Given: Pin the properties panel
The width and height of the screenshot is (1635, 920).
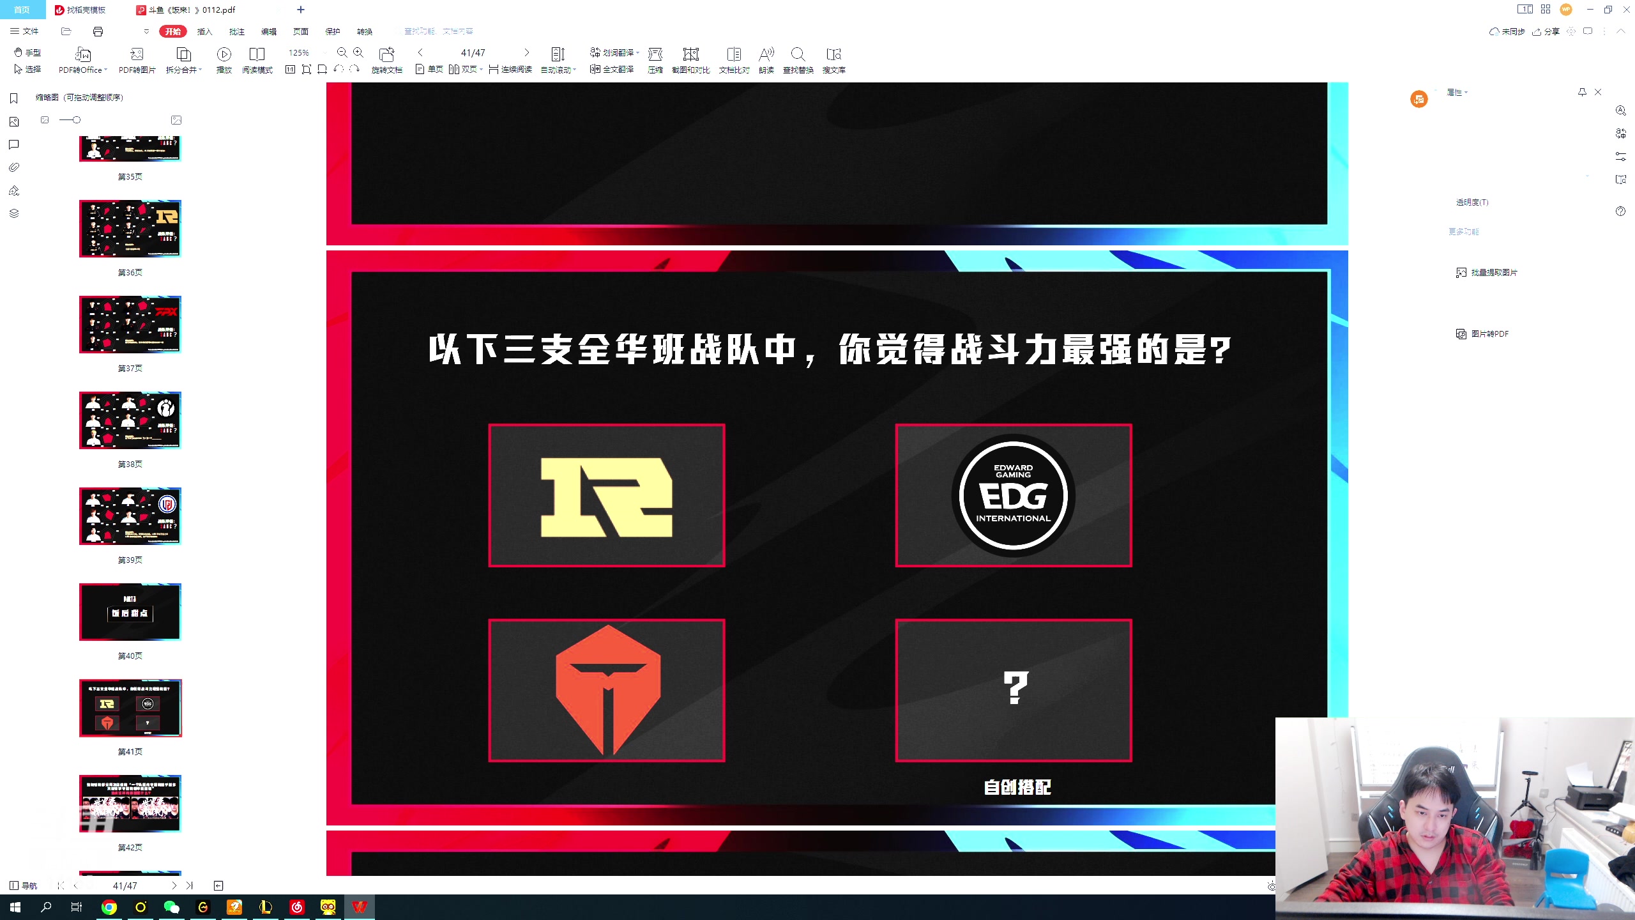Looking at the screenshot, I should (1581, 92).
